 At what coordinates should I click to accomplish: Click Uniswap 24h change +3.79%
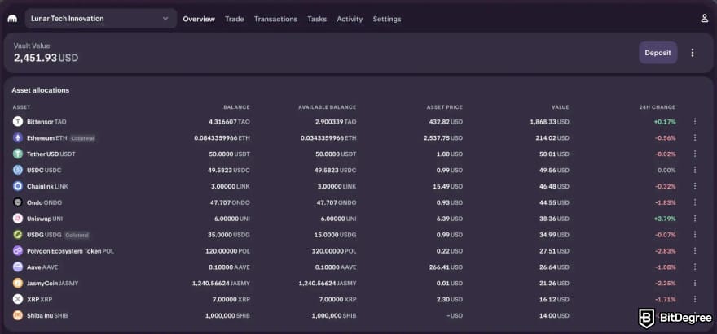(x=664, y=219)
